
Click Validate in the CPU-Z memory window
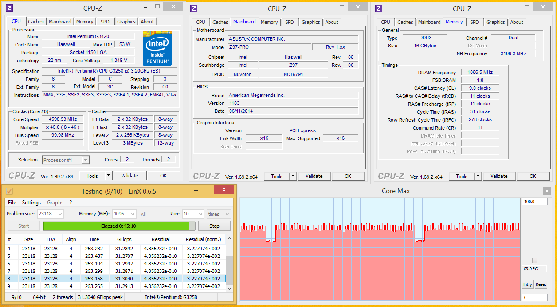coord(499,176)
